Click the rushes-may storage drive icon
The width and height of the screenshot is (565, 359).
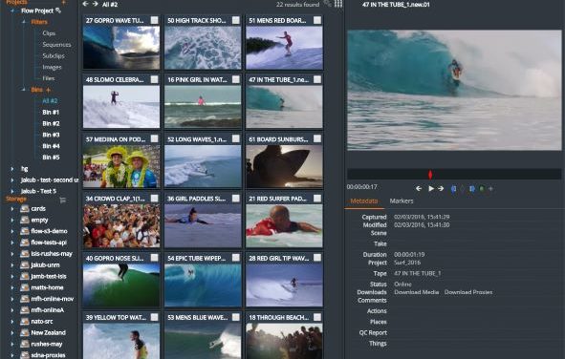pos(25,344)
